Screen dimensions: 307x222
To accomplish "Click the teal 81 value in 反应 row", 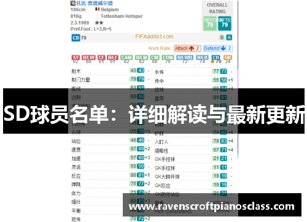I will (141, 175).
